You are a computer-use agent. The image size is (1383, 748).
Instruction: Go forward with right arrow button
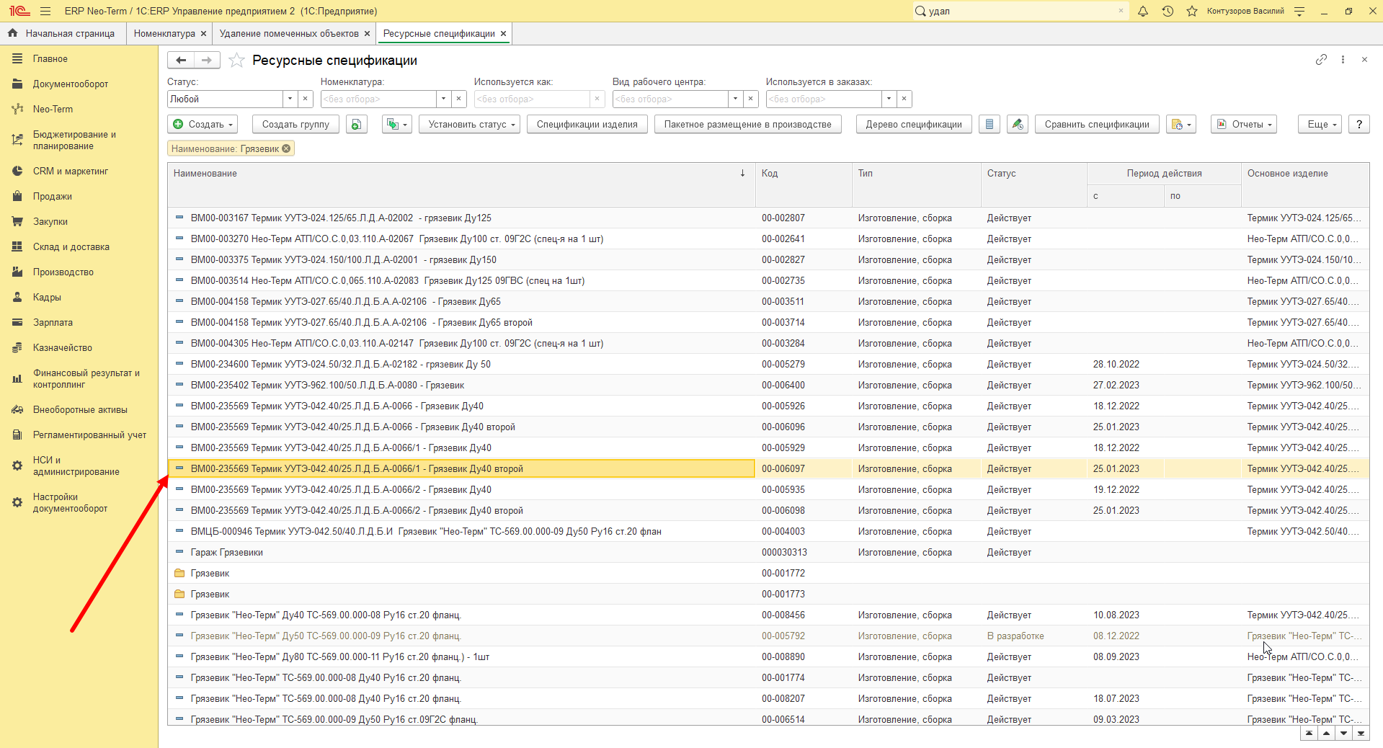click(x=207, y=61)
